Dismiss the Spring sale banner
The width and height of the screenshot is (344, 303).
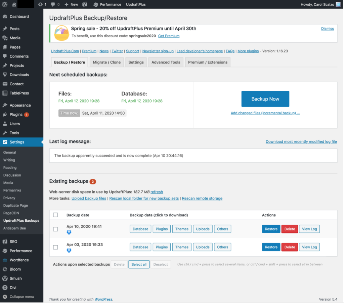(x=327, y=29)
